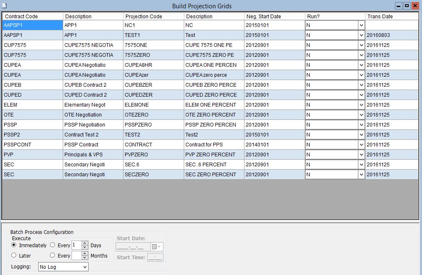Open the Run? dropdown for the ELEMONE row
This screenshot has height=275, width=422.
pos(361,105)
